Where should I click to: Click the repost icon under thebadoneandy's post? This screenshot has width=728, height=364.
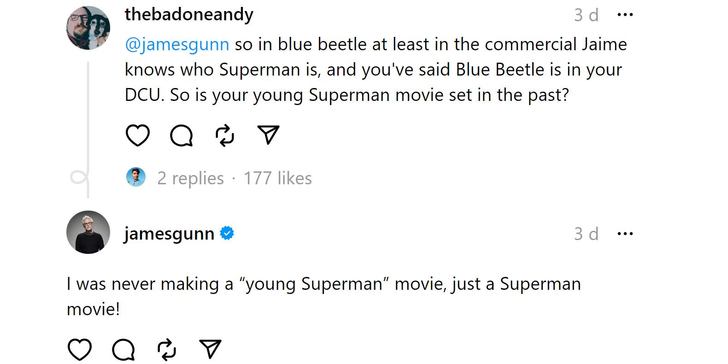[224, 135]
